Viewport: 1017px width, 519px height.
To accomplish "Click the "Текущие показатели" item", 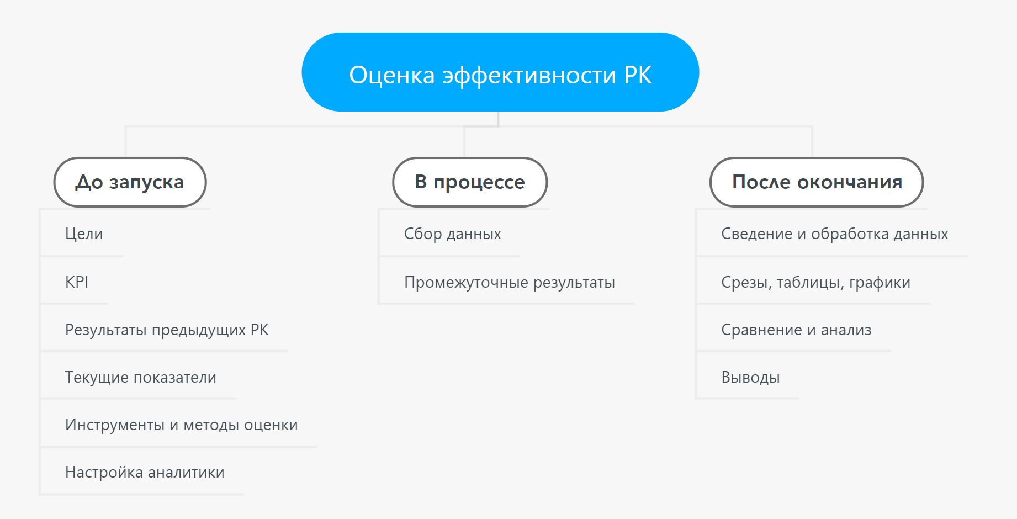I will point(141,378).
